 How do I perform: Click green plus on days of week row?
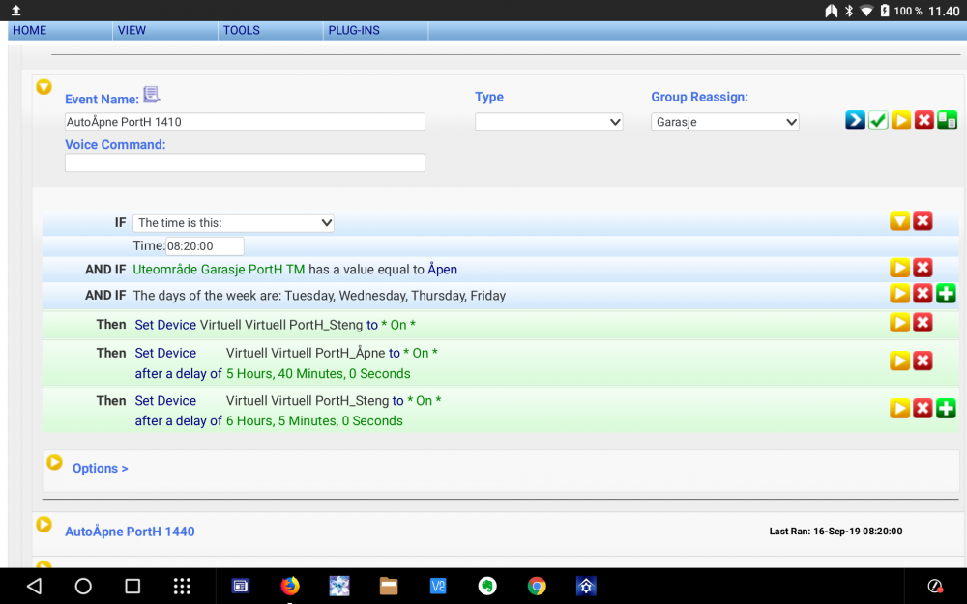(x=946, y=294)
